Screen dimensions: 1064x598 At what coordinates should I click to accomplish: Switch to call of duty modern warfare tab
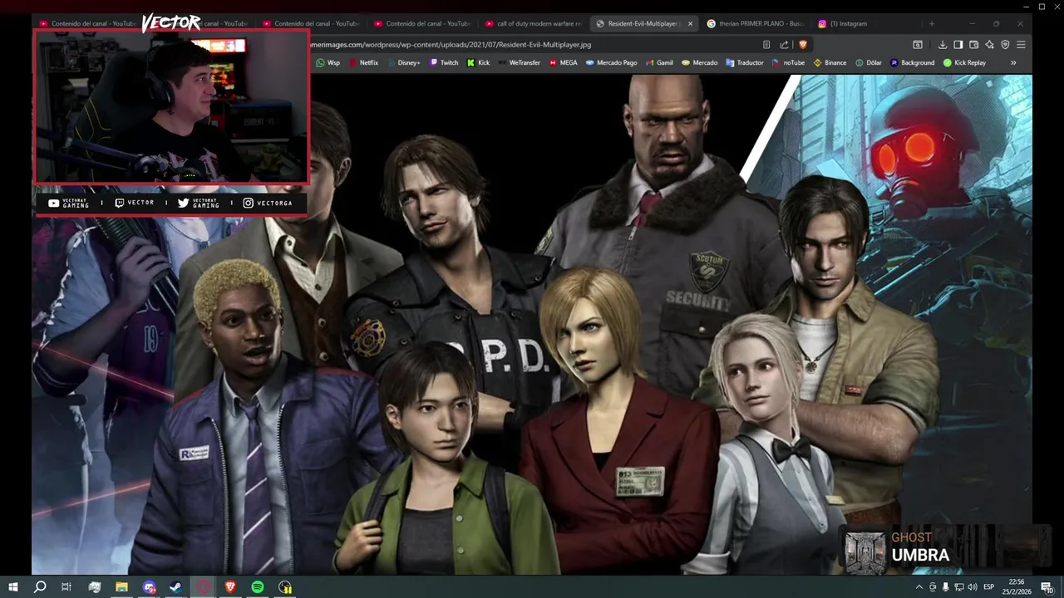533,23
